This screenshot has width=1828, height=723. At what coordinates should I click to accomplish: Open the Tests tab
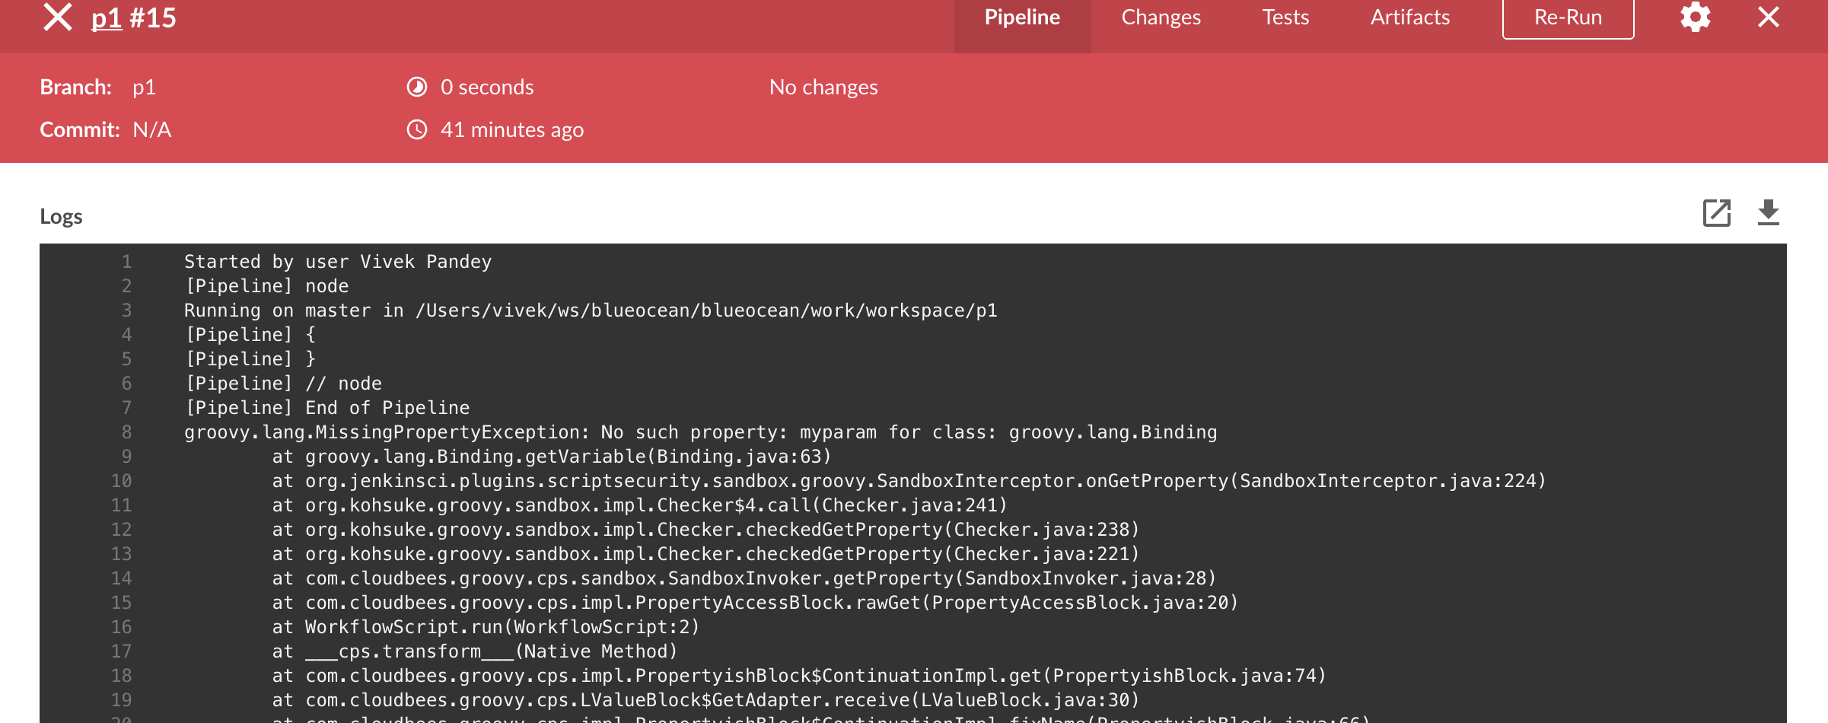[x=1285, y=18]
